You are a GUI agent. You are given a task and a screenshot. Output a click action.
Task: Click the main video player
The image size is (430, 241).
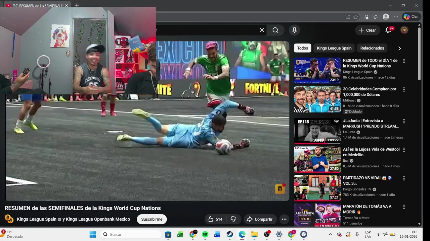147,121
